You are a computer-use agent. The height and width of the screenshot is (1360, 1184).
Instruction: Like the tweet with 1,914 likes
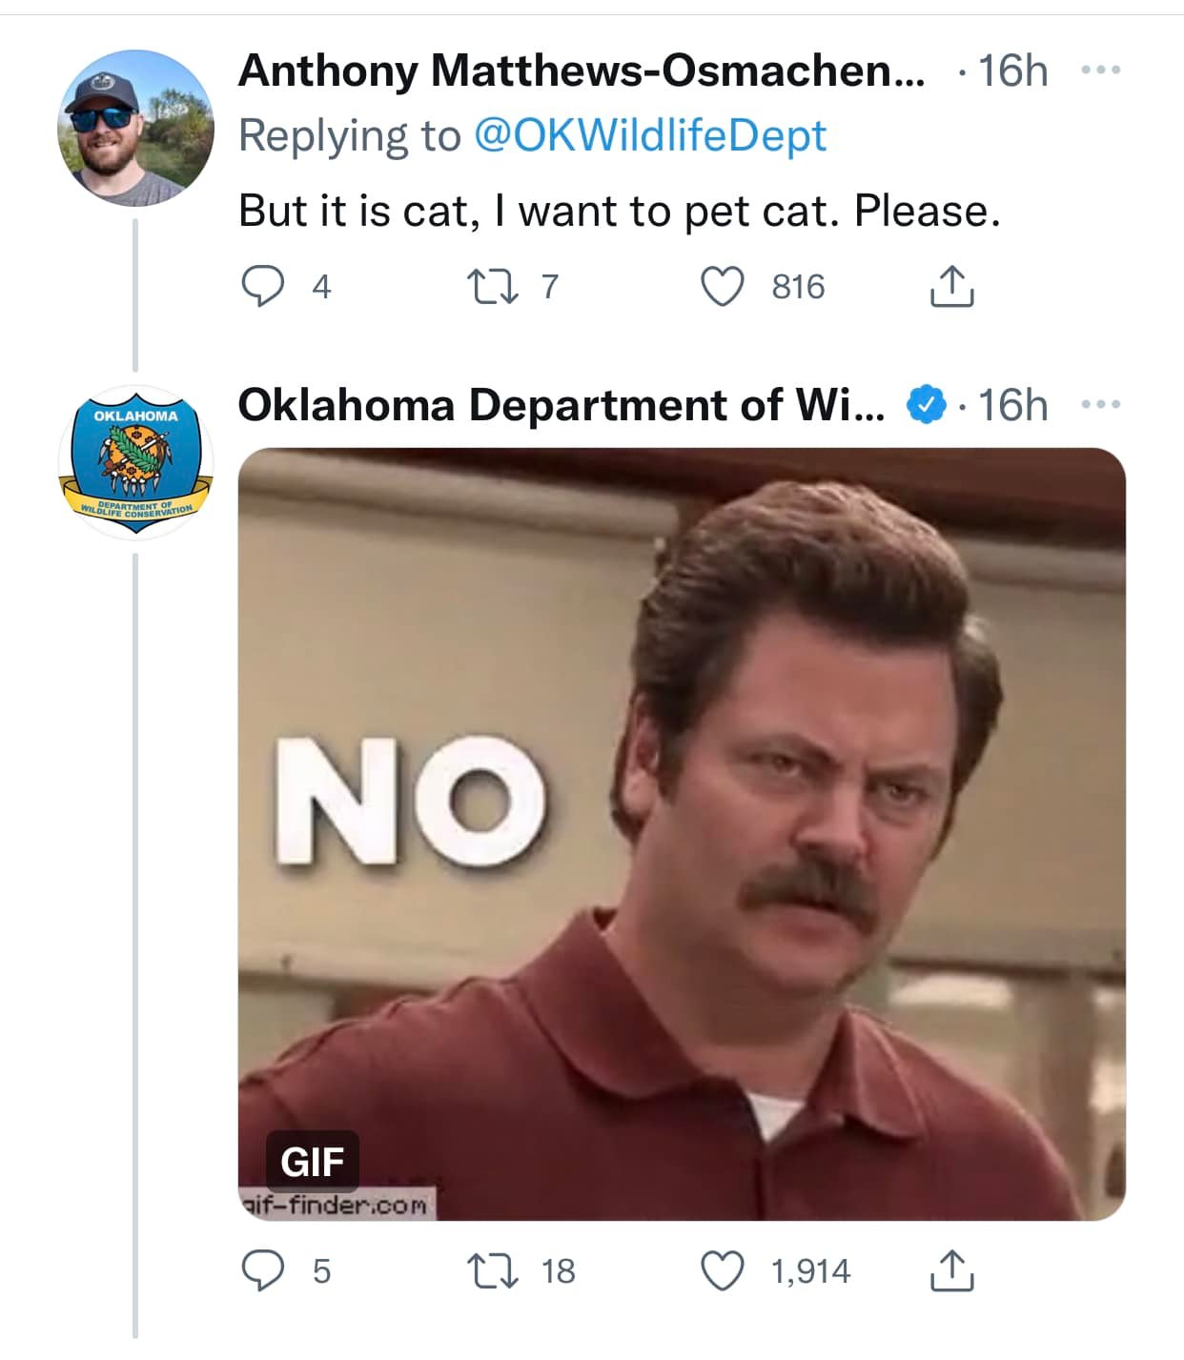tap(723, 1270)
